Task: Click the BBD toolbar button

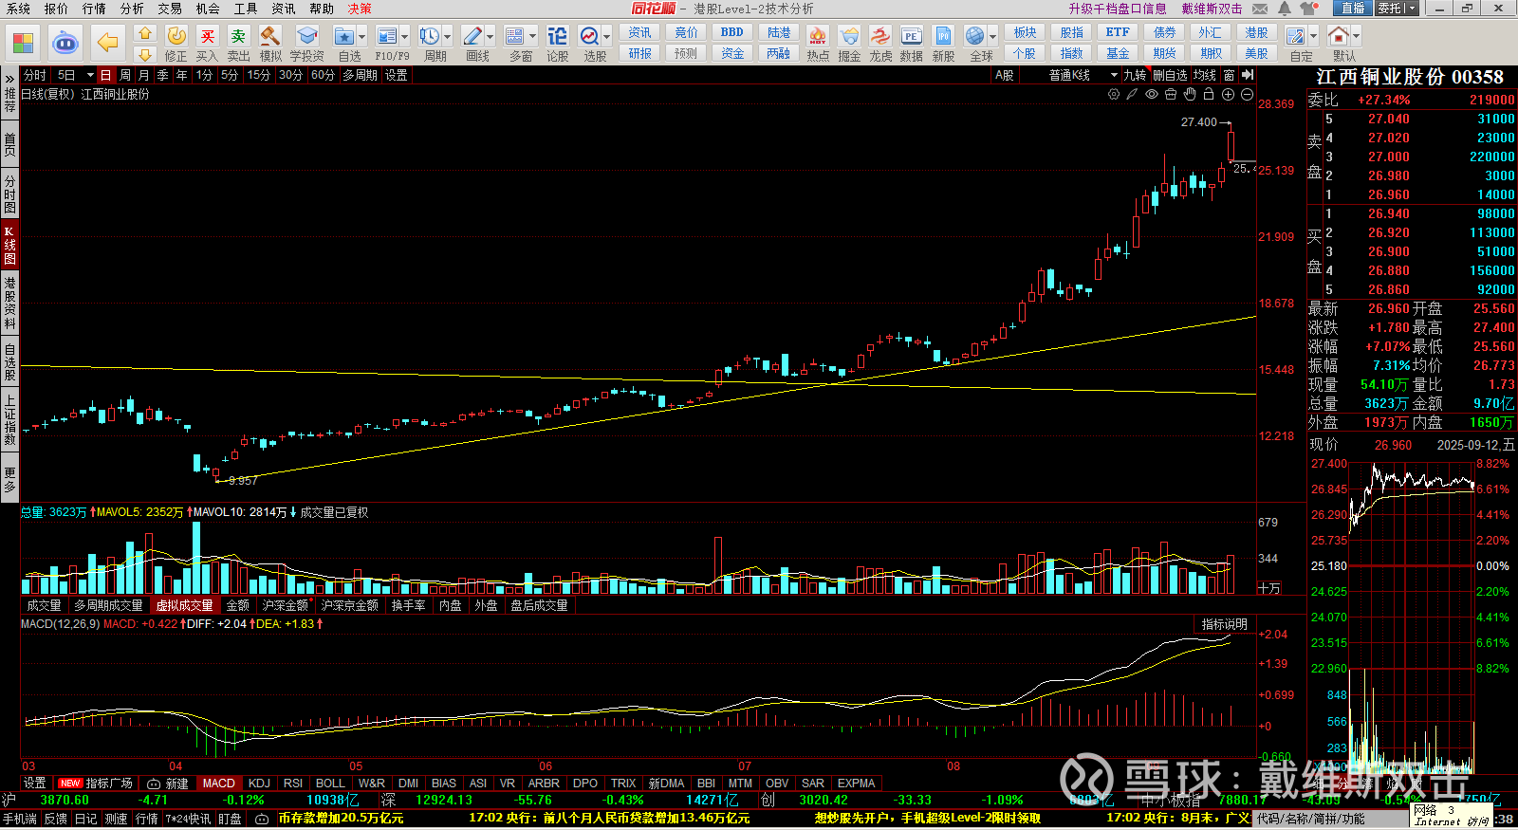Action: [x=732, y=32]
